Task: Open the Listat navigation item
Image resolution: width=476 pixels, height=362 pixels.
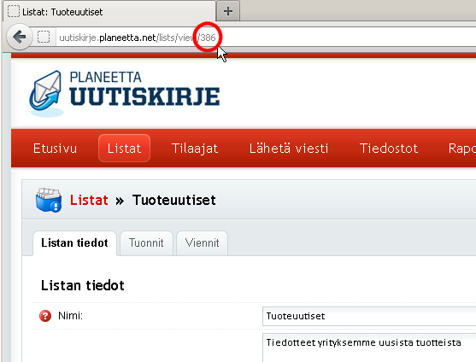Action: coord(124,149)
